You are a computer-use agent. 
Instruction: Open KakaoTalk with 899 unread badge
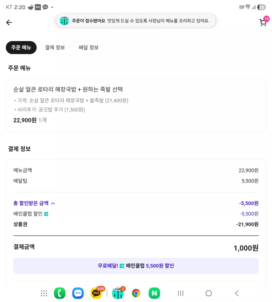pyautogui.click(x=96, y=293)
